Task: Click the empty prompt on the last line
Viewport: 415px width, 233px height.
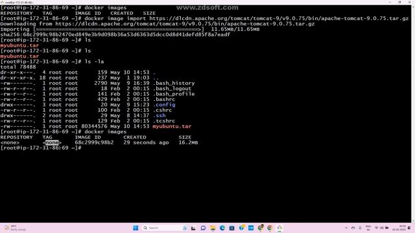Action: [41, 148]
